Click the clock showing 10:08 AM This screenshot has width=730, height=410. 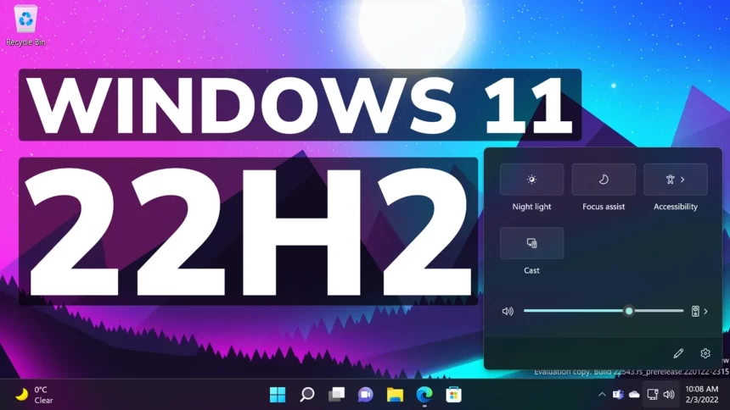(700, 395)
